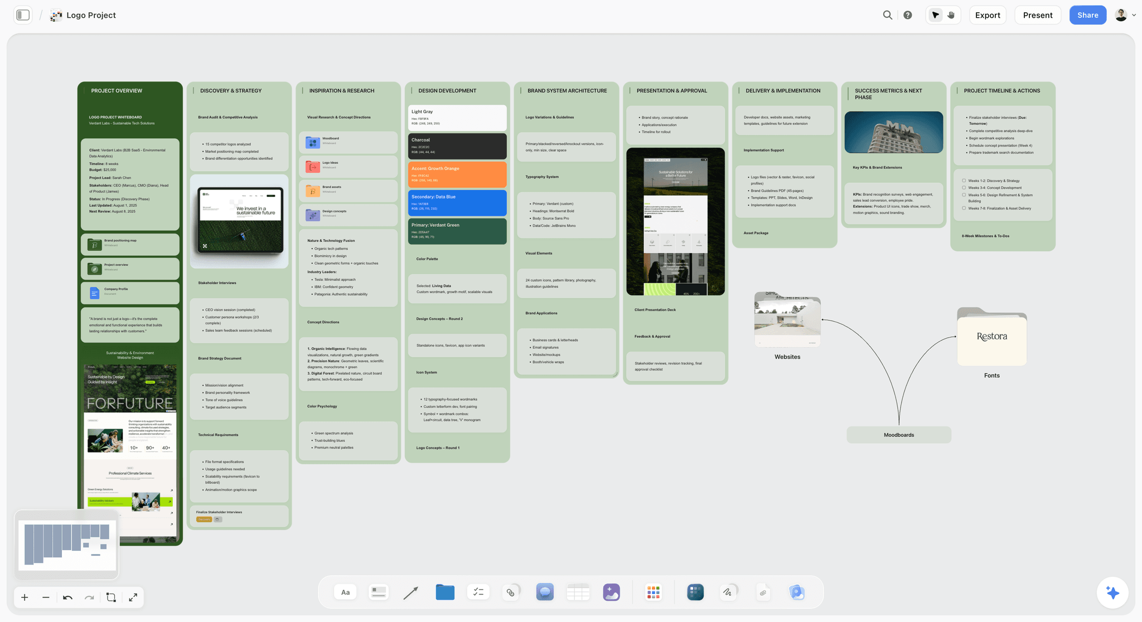Image resolution: width=1142 pixels, height=622 pixels.
Task: Select the freehand scribble drawing tool
Action: pos(728,592)
